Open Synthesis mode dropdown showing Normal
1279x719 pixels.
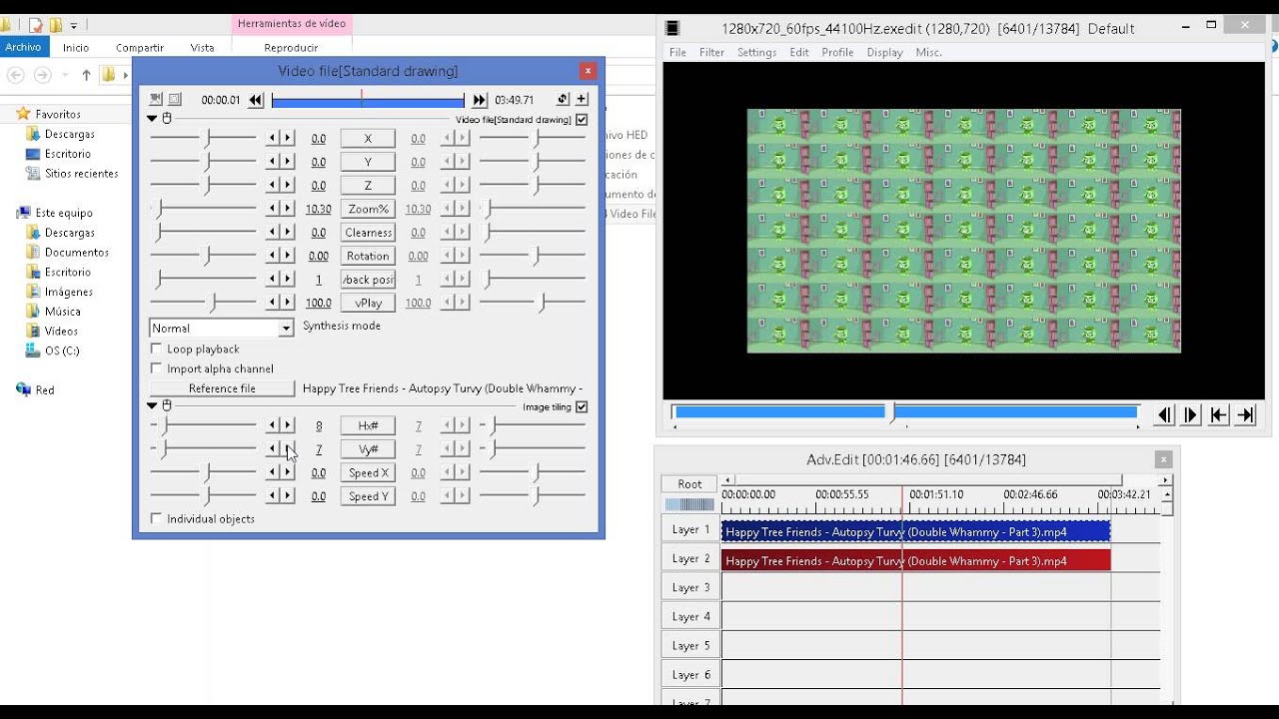pyautogui.click(x=222, y=328)
